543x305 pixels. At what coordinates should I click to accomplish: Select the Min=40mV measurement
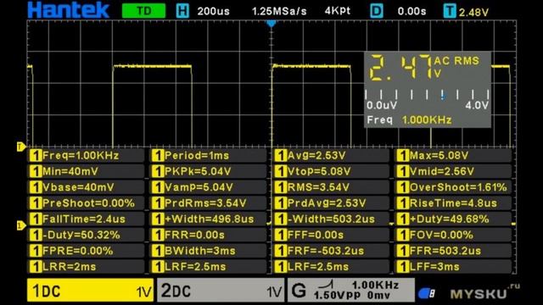click(x=86, y=171)
